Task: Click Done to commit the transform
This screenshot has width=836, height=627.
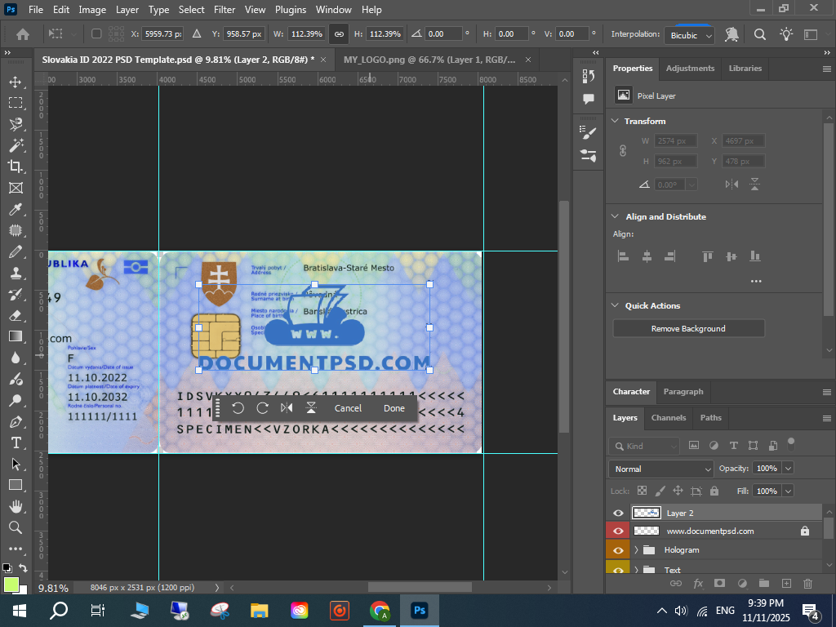Action: (394, 408)
